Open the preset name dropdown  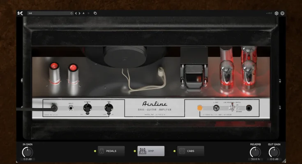[50, 13]
